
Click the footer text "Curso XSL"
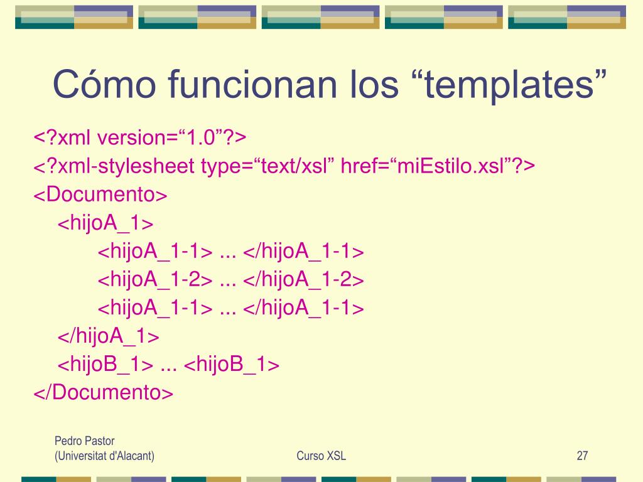321,456
